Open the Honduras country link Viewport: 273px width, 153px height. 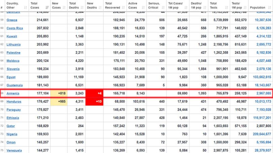14,102
